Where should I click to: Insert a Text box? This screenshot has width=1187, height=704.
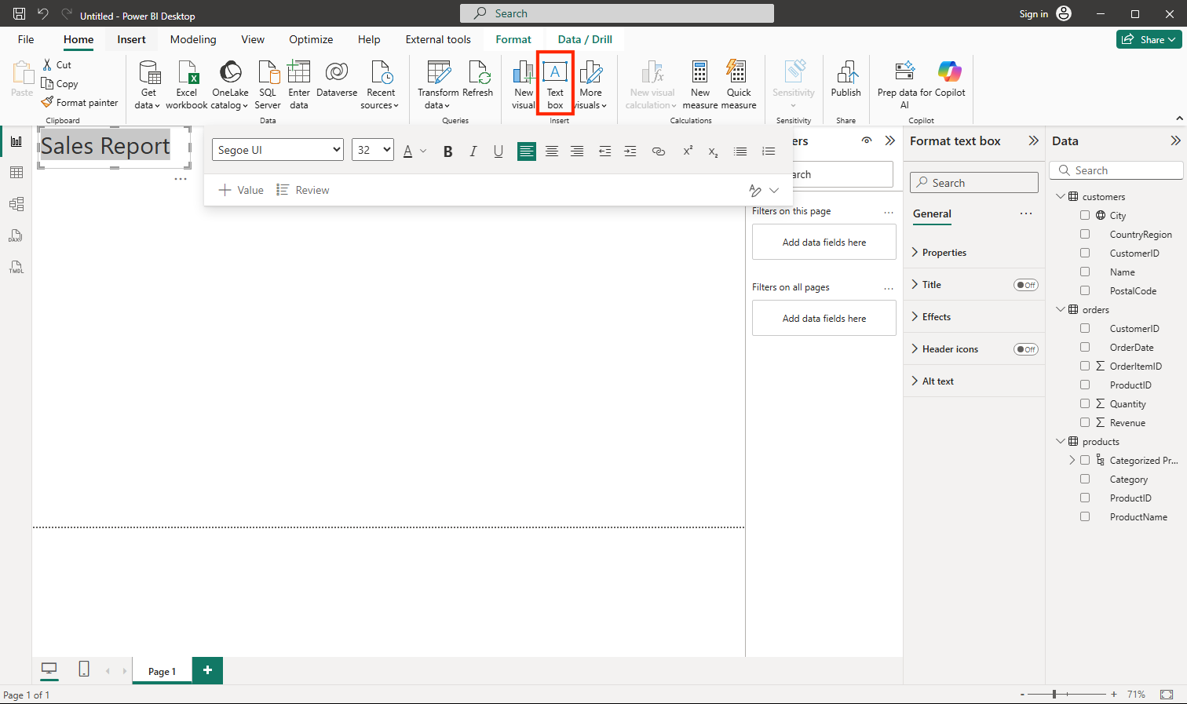tap(555, 85)
